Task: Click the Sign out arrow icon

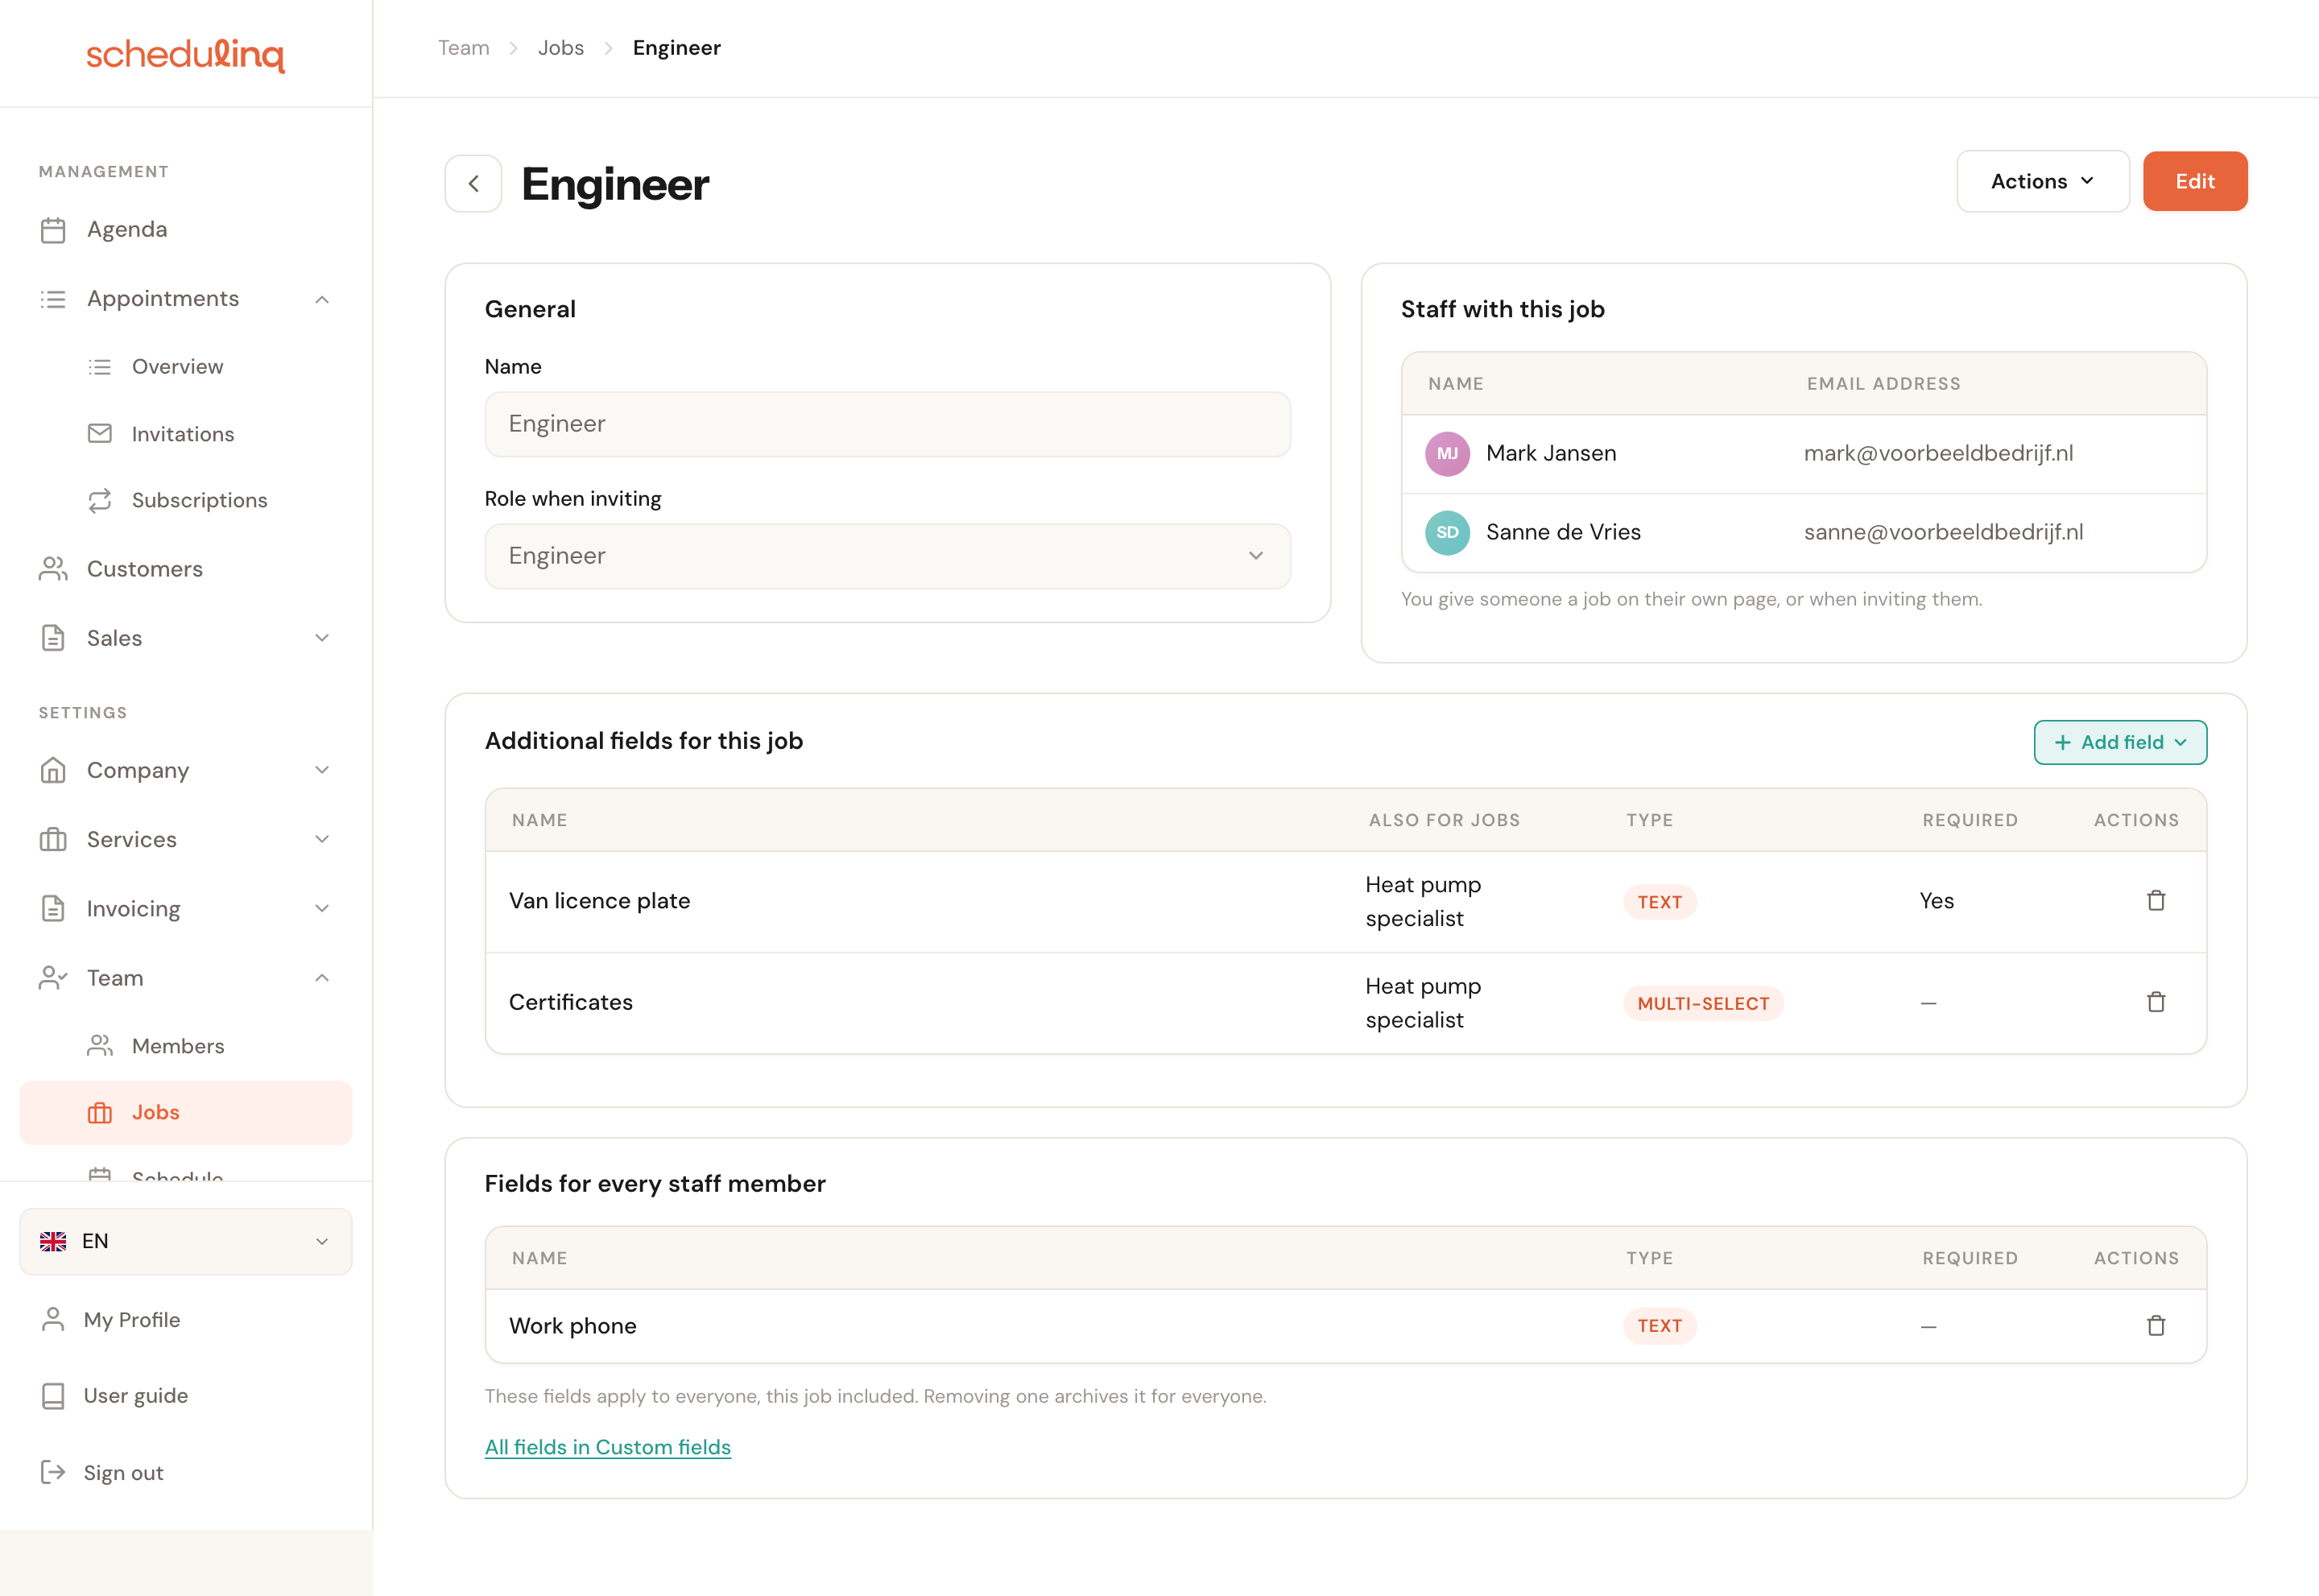Action: [x=53, y=1472]
